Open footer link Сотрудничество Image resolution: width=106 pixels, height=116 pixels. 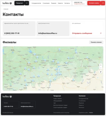(x=83, y=99)
